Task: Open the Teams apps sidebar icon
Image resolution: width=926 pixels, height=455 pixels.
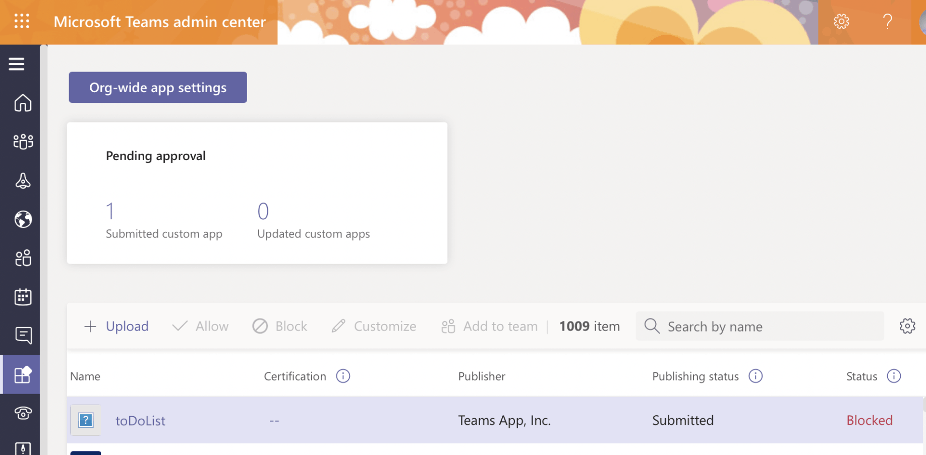Action: point(23,374)
